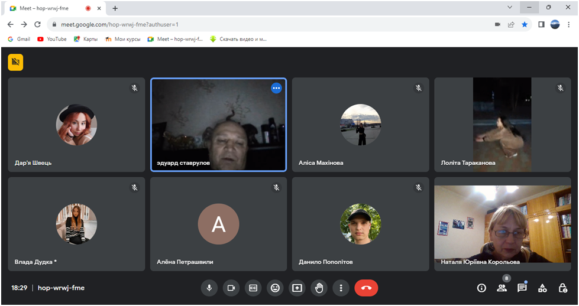Click the muted mic icon on Влада Дудка tile
Screen dimensions: 579x306
pos(135,188)
